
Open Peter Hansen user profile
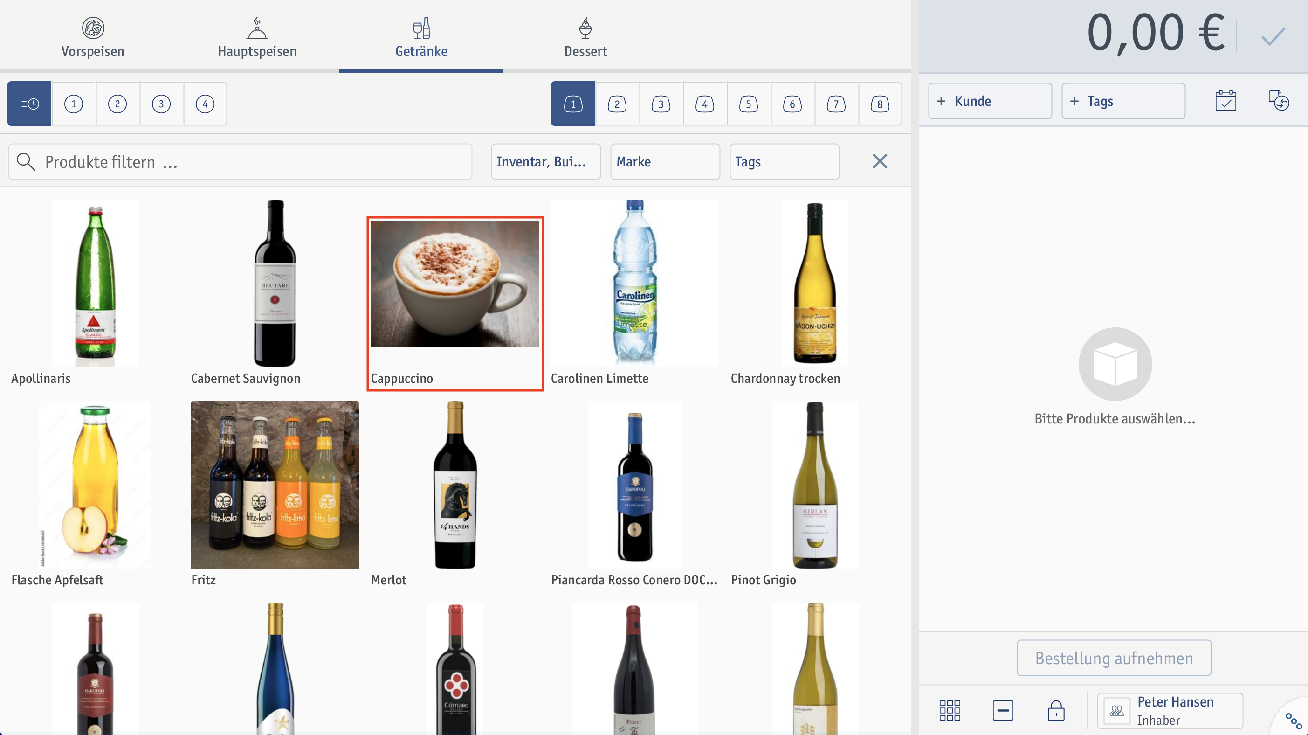tap(1170, 711)
